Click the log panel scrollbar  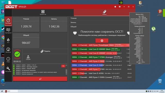66,72
